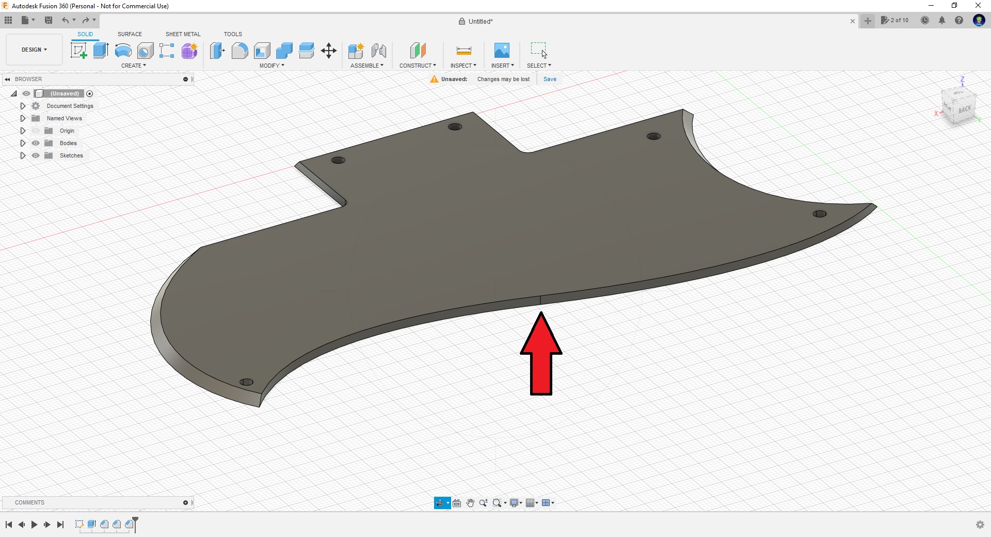Select the Create Sketch tool

tap(78, 51)
